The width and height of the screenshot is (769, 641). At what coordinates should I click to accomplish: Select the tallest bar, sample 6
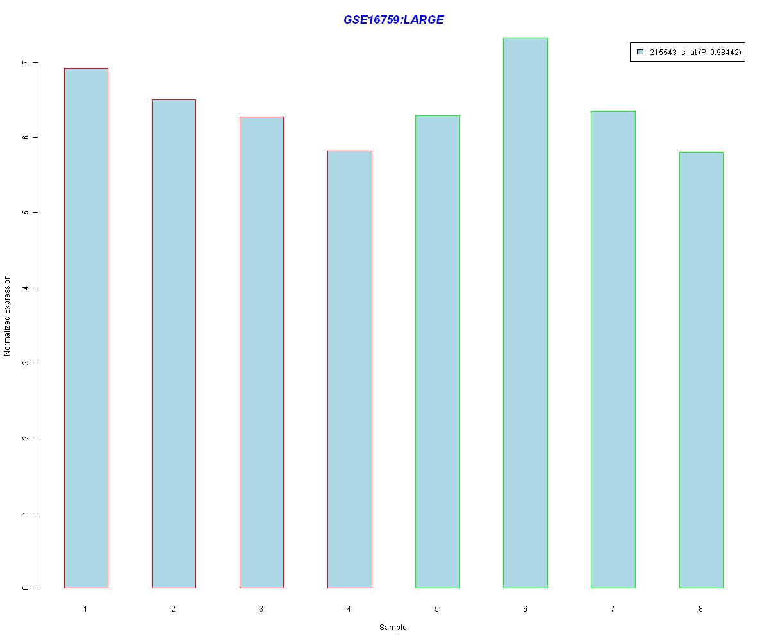pyautogui.click(x=525, y=313)
